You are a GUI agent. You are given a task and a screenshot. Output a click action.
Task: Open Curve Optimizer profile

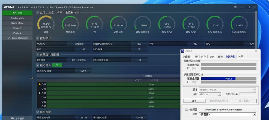[17, 38]
